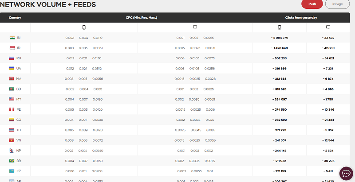Click the Indonesia flag icon
The height and width of the screenshot is (182, 355).
pyautogui.click(x=12, y=48)
